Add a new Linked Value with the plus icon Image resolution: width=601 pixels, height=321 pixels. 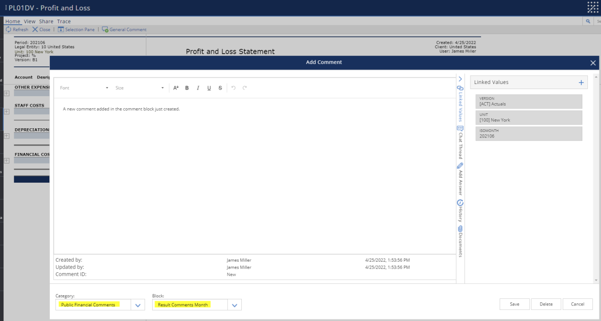coord(581,82)
